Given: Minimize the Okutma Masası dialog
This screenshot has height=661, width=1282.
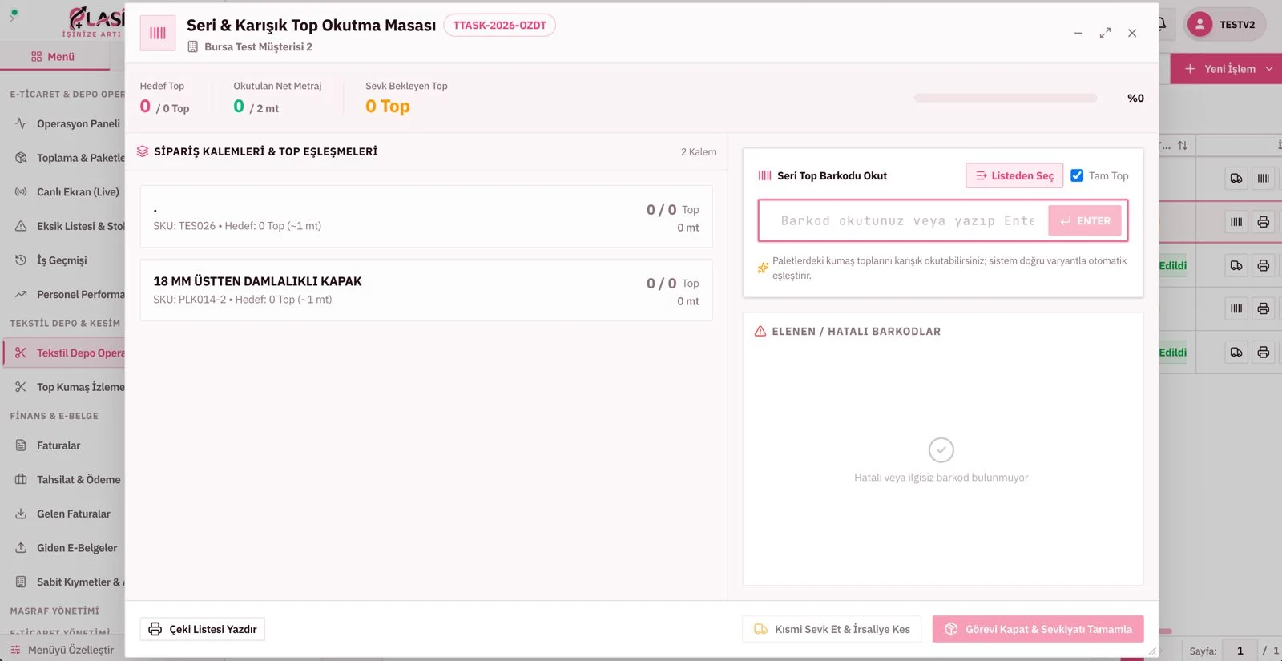Looking at the screenshot, I should (x=1078, y=33).
